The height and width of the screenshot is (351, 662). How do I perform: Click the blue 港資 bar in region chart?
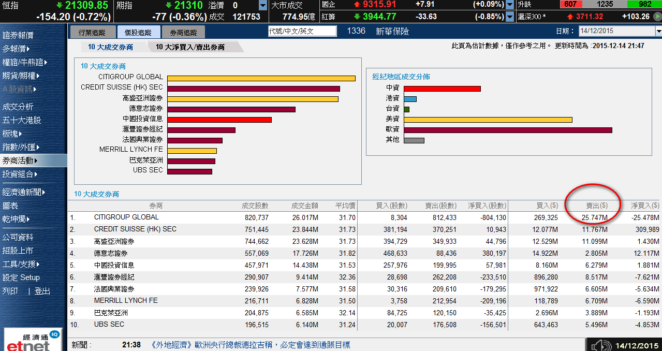tap(410, 99)
